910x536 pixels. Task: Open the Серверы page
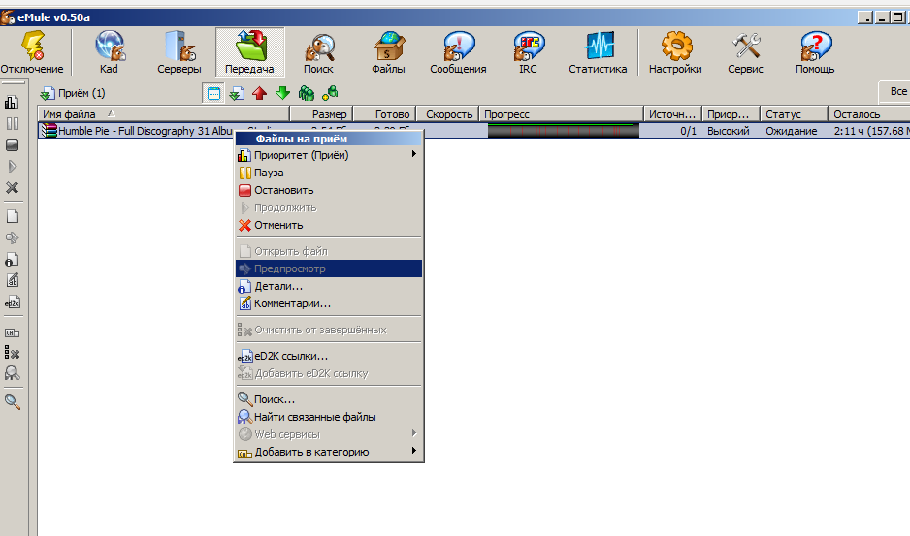(179, 52)
